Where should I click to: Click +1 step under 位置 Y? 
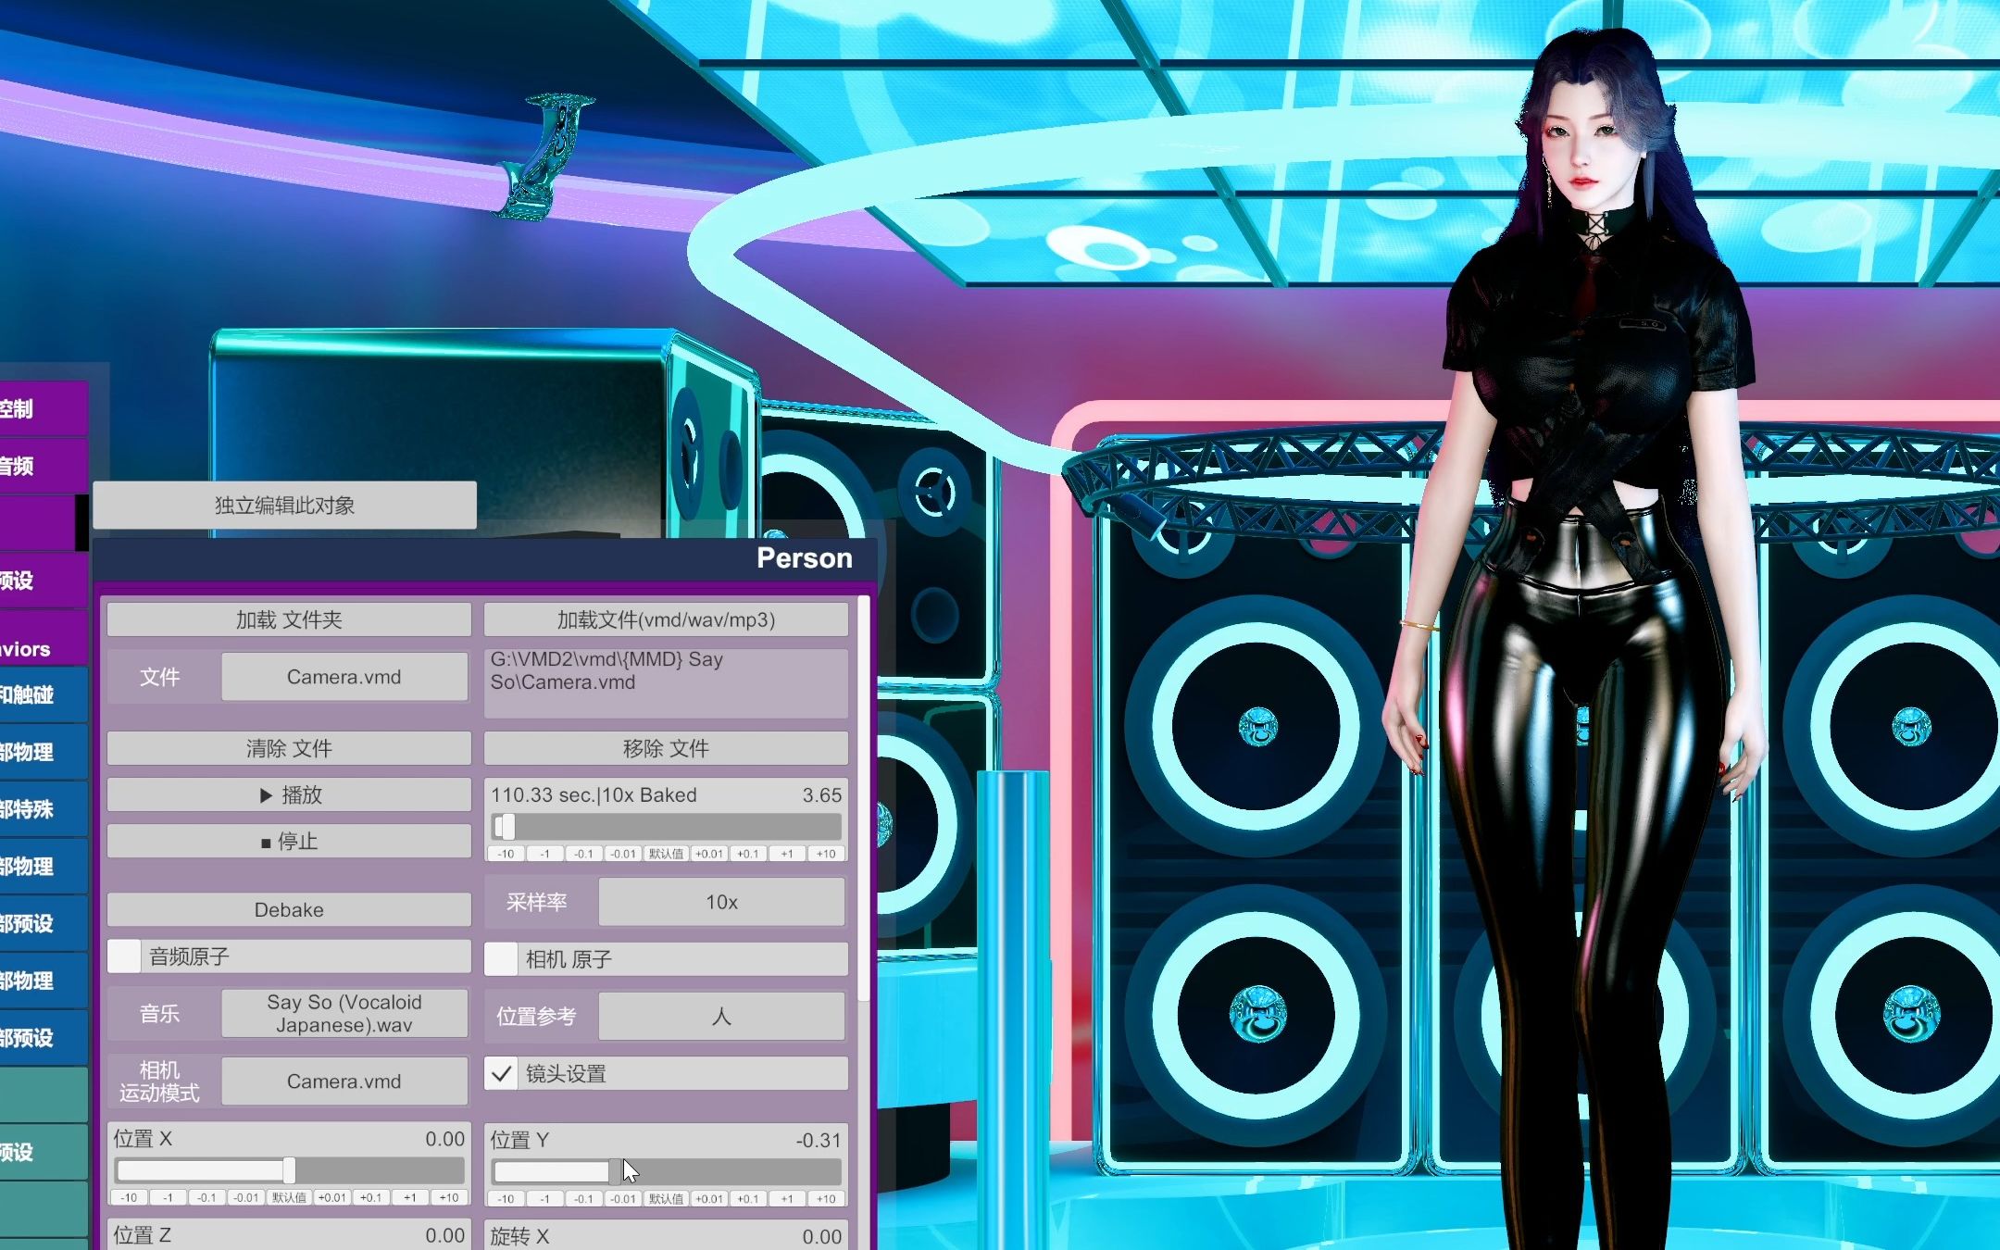point(786,1198)
